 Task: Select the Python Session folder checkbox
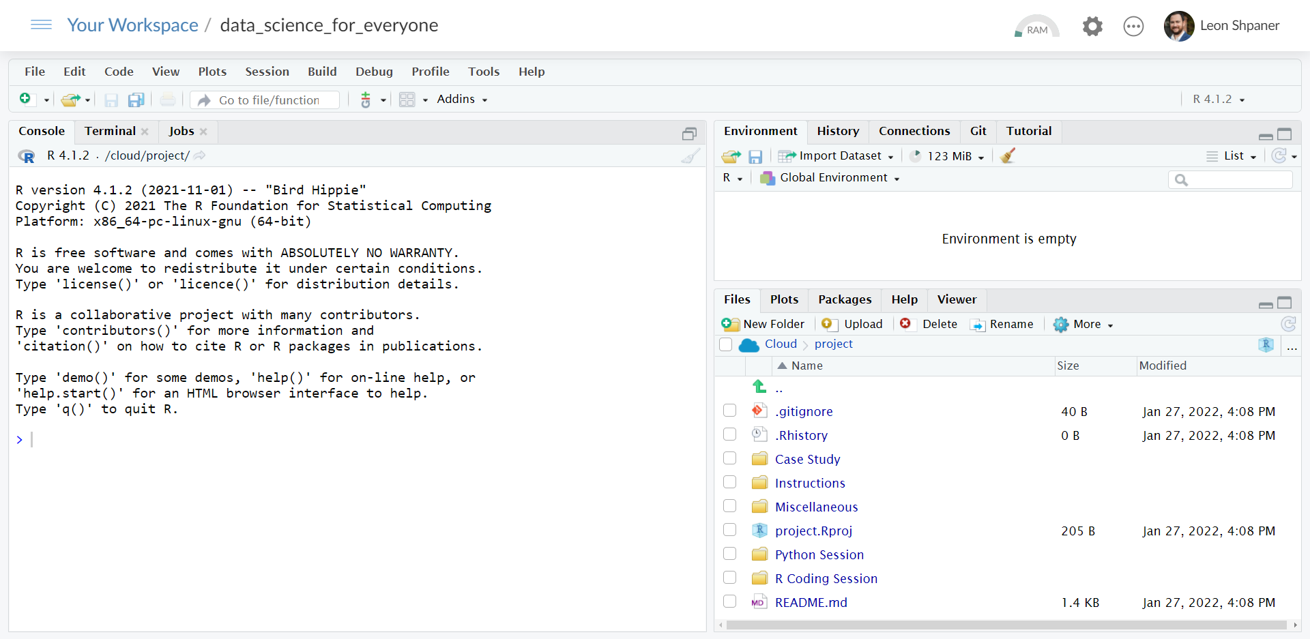[729, 554]
